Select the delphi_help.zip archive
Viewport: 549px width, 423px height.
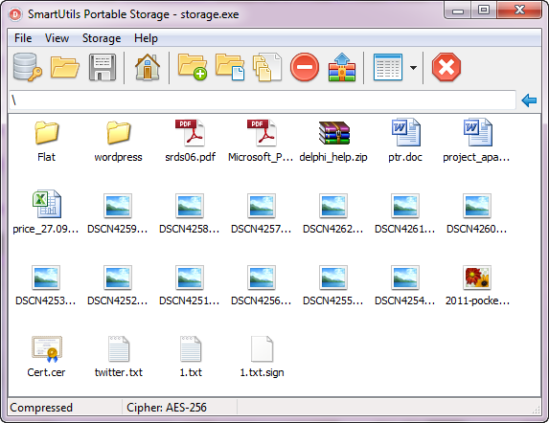pyautogui.click(x=333, y=141)
